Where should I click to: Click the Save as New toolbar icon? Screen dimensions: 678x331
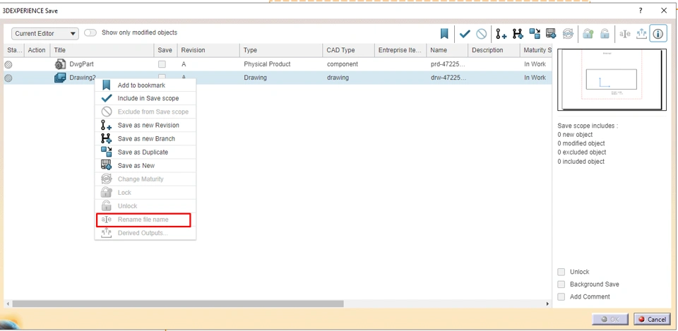point(551,34)
